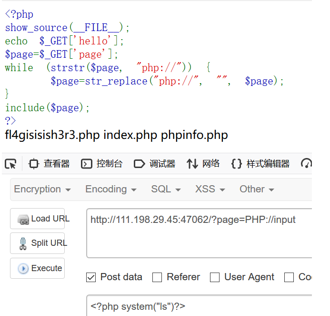This screenshot has width=330, height=316.
Task: Focus the URL field containing page=PHP://input
Action: tap(199, 233)
